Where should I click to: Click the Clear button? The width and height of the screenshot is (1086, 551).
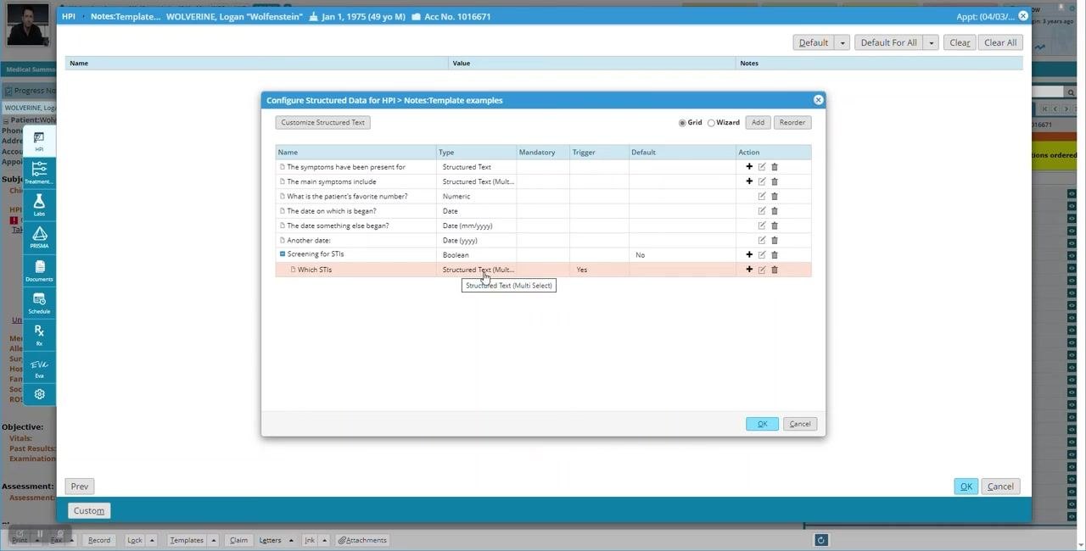[x=960, y=42]
